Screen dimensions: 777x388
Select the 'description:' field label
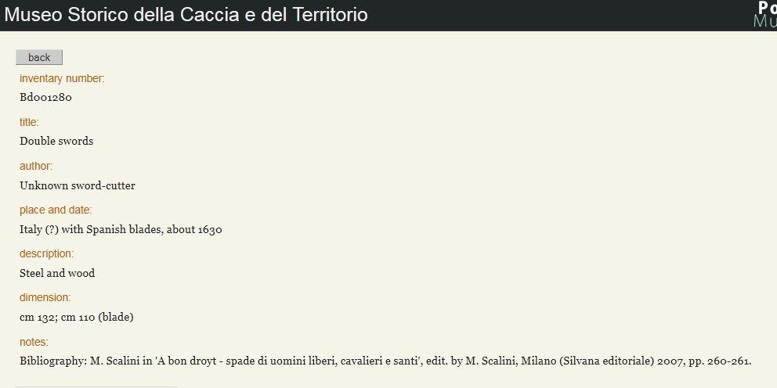click(46, 254)
